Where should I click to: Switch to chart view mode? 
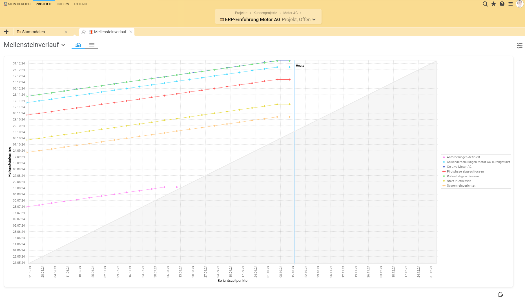pos(78,45)
